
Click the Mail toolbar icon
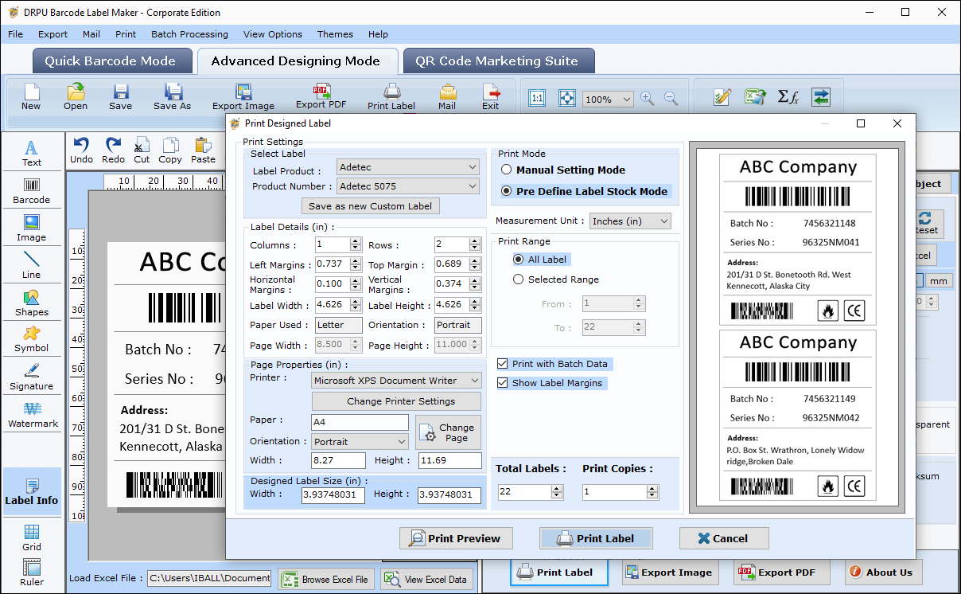click(x=447, y=96)
